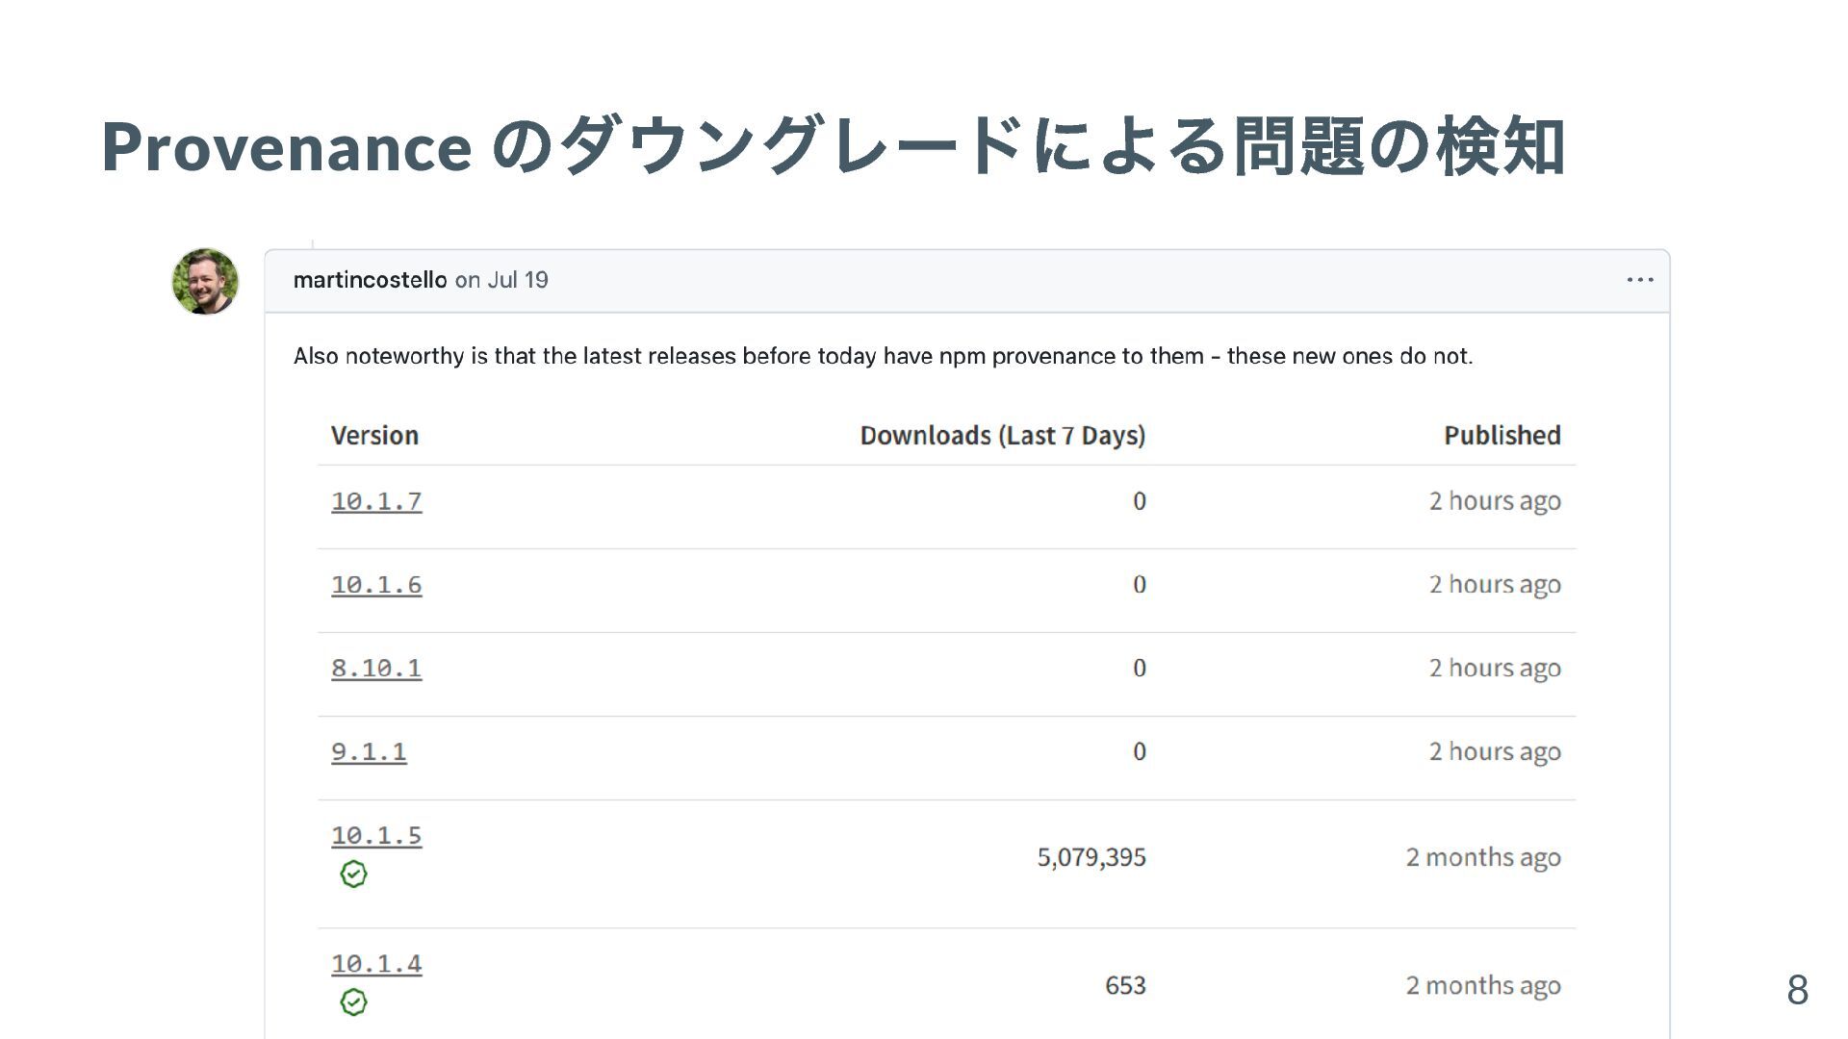Click '2 months ago' for version 10.1.5
This screenshot has width=1848, height=1039.
coord(1482,857)
